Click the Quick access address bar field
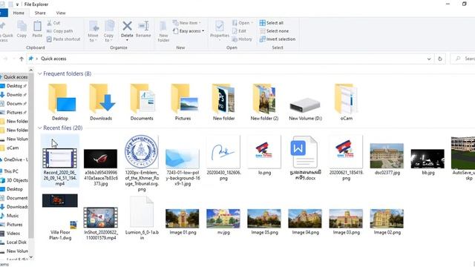The height and width of the screenshot is (267, 475). 226,59
